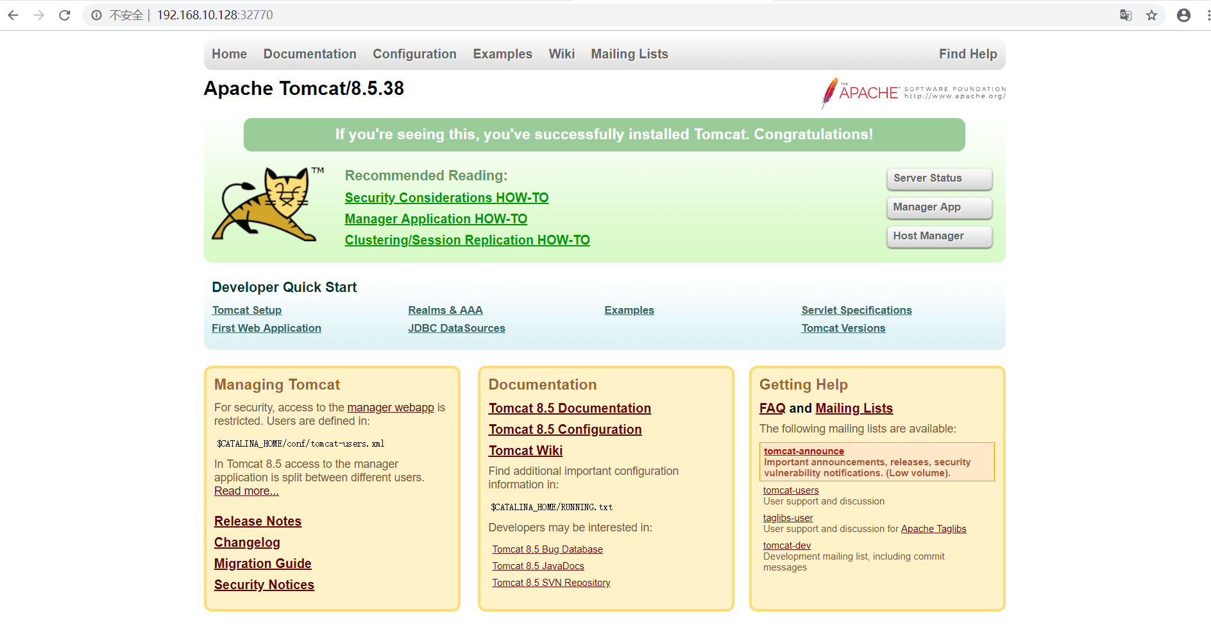The height and width of the screenshot is (627, 1211).
Task: Open Clustering/Session Replication HOW-TO link
Action: (468, 240)
